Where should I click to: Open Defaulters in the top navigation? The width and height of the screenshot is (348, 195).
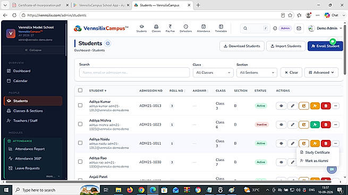pyautogui.click(x=186, y=29)
